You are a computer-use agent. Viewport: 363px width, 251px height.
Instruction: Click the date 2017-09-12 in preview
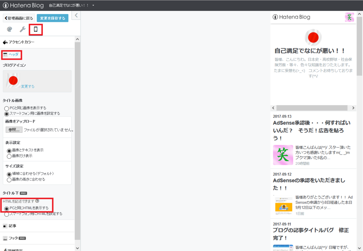(x=282, y=174)
